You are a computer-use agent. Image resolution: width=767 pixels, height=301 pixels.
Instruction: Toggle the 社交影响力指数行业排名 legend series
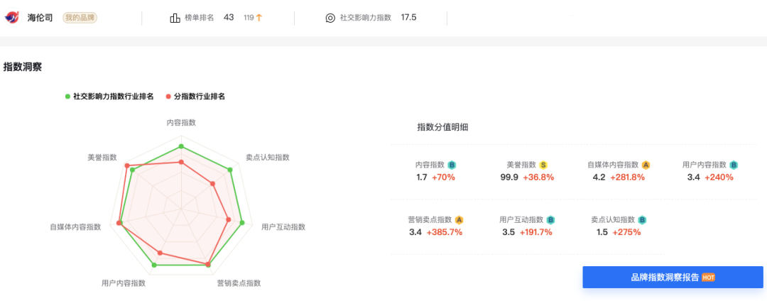pos(109,96)
